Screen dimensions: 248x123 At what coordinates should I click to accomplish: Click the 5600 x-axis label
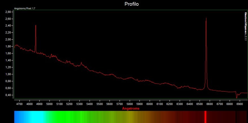(109, 104)
